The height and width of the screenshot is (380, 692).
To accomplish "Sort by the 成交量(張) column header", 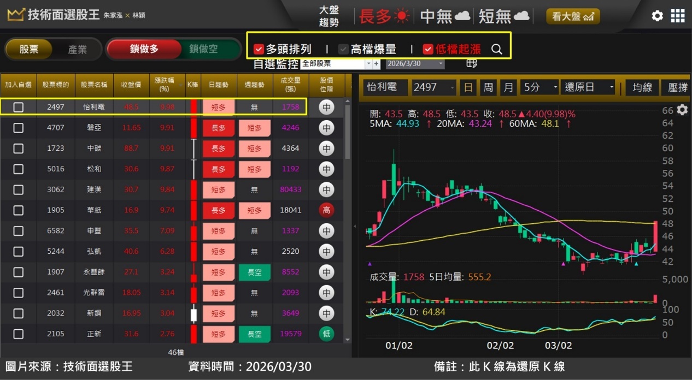I will 291,85.
